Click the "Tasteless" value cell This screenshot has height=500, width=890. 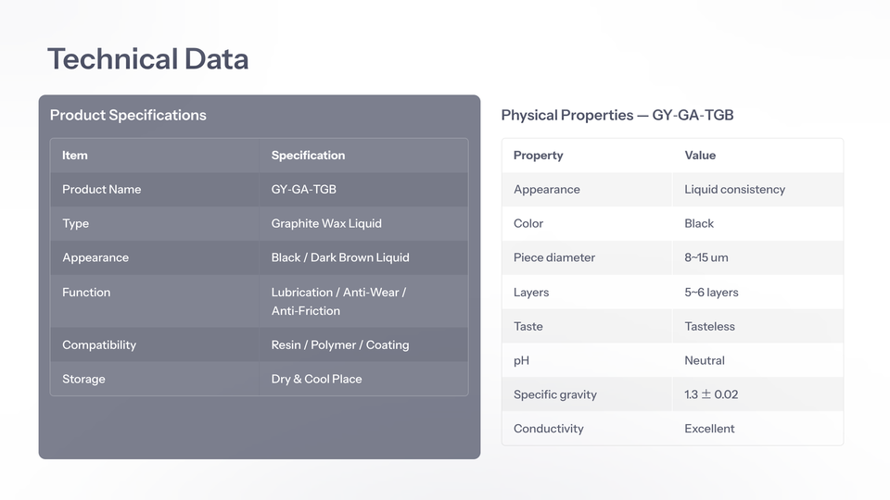click(709, 326)
